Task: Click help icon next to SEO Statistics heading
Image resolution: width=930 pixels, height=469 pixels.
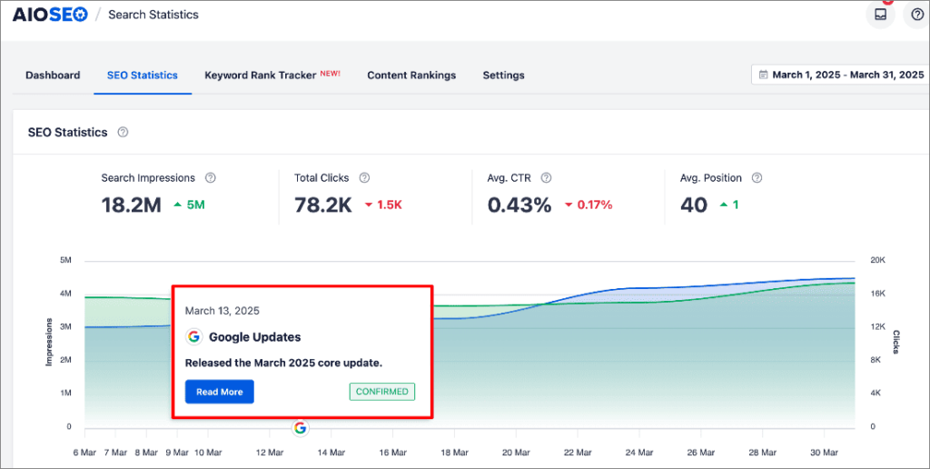Action: click(123, 132)
